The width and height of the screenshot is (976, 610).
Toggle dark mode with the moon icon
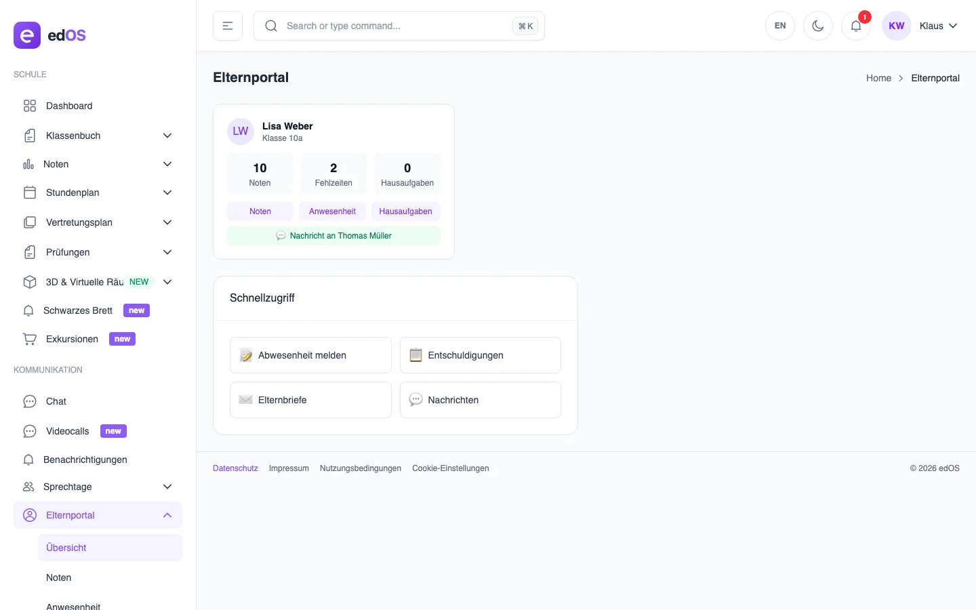[x=818, y=25]
